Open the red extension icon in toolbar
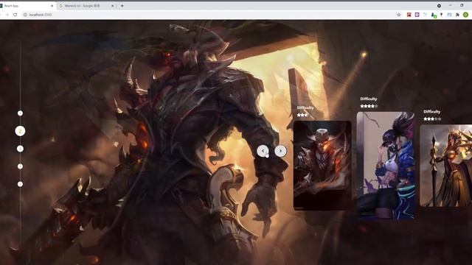Image resolution: width=472 pixels, height=265 pixels. (x=409, y=15)
